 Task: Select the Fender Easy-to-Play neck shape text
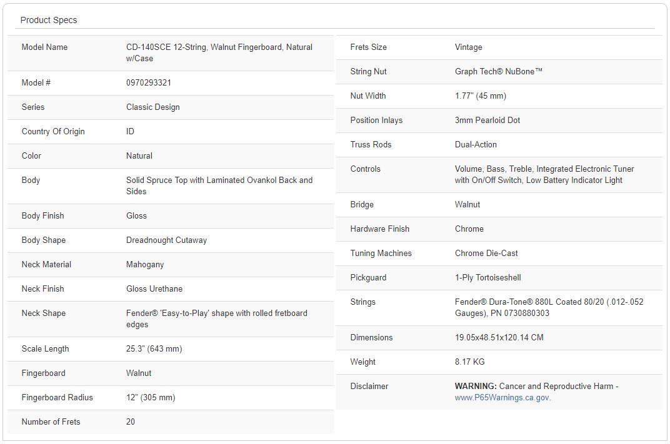click(x=217, y=319)
